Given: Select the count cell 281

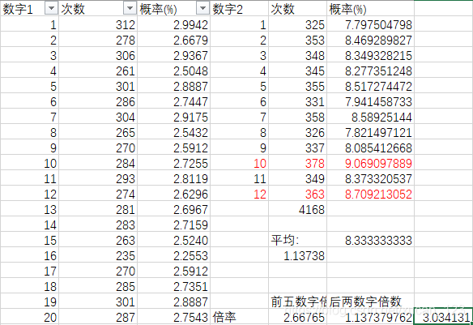Looking at the screenshot, I should point(98,209).
